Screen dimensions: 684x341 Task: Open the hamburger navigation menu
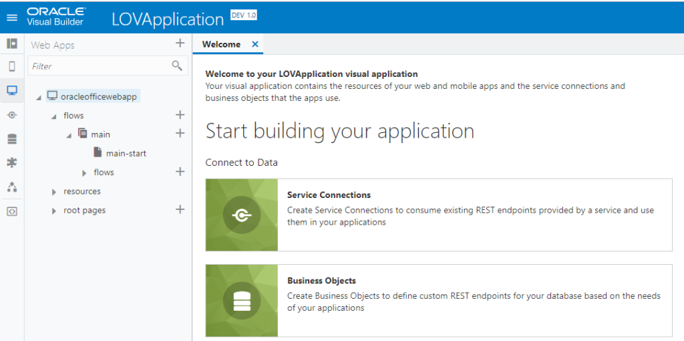pos(11,17)
